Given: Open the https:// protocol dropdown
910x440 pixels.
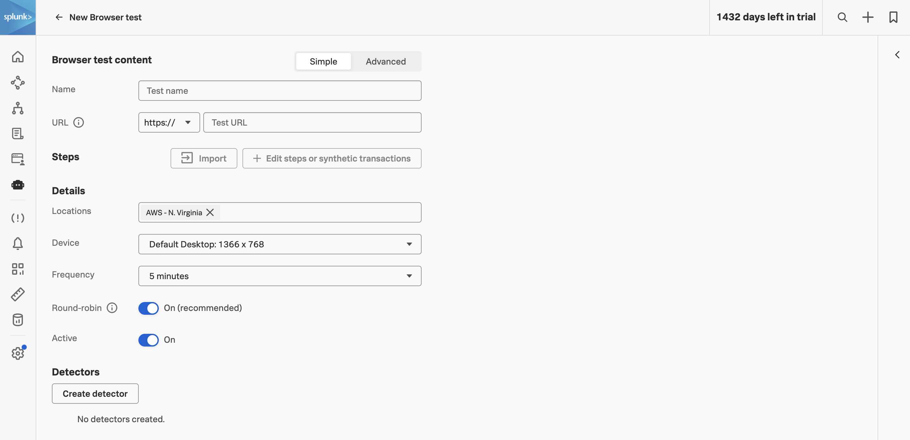Looking at the screenshot, I should click(x=169, y=122).
